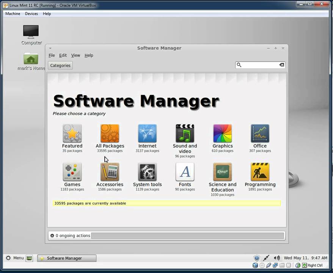Open the Sound and video category

pyautogui.click(x=185, y=133)
